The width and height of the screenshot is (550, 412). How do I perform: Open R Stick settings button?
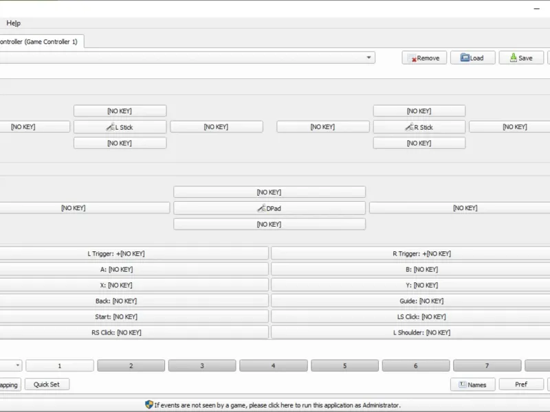click(x=419, y=127)
